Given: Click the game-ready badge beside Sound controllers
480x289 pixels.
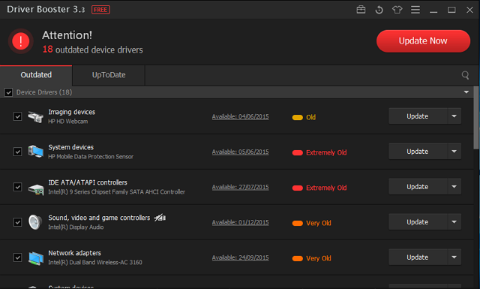Looking at the screenshot, I should [160, 218].
